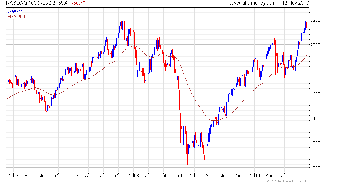Click the 1800 price axis label

[315, 69]
